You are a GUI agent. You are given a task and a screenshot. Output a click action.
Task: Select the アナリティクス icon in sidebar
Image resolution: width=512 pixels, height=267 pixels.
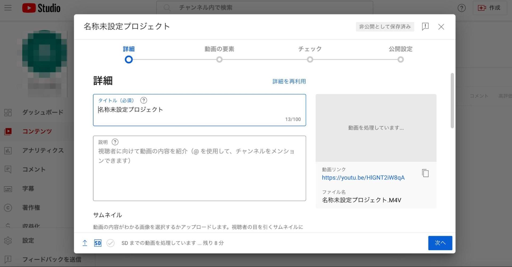[x=8, y=150]
